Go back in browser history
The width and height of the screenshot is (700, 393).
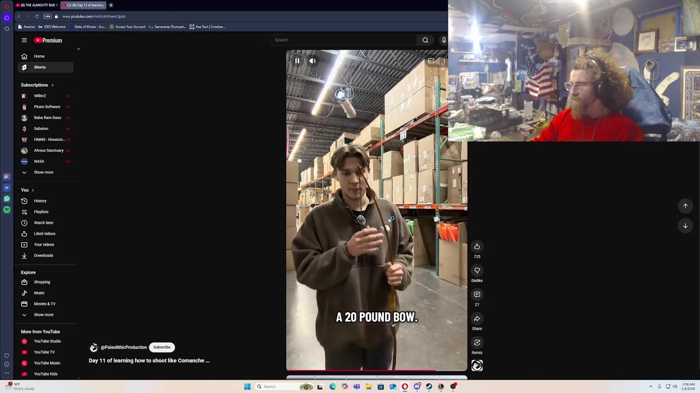click(19, 16)
